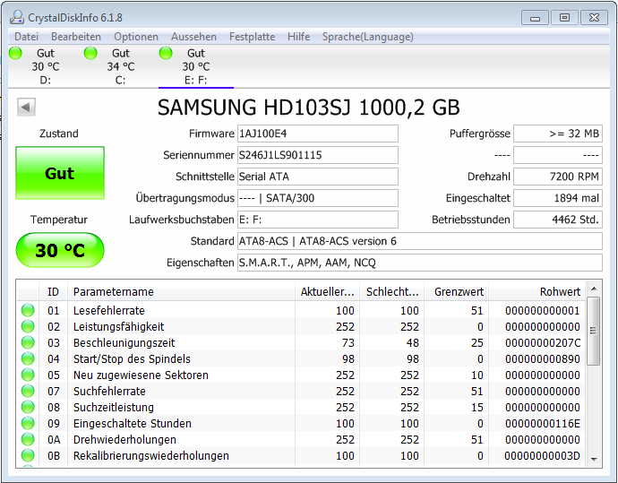The image size is (618, 483).
Task: Click raw value 0000000003D
Action: [x=543, y=456]
